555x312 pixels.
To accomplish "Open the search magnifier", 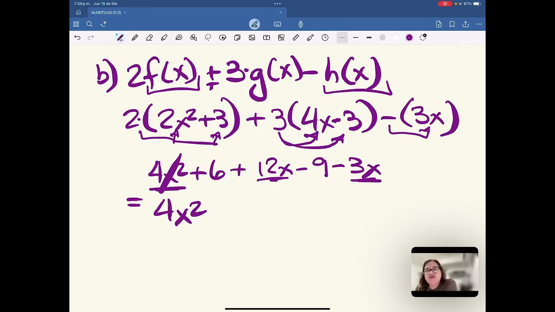I will (x=89, y=24).
